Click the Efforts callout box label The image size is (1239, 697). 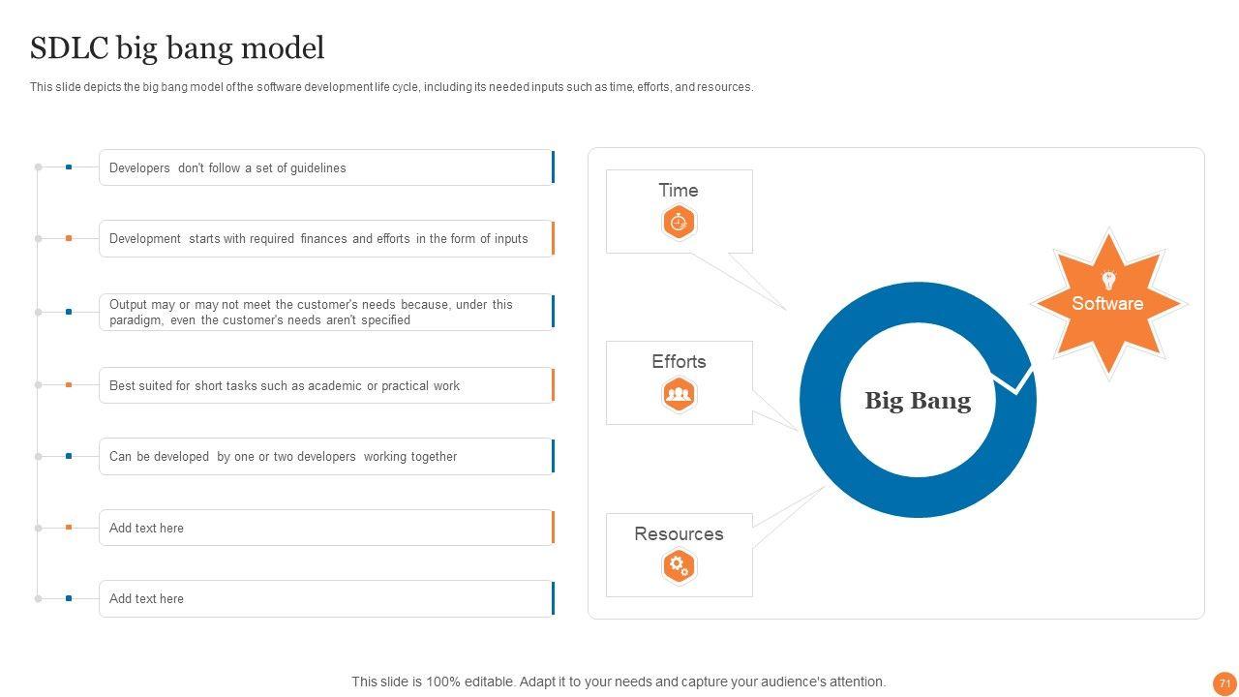tap(679, 362)
